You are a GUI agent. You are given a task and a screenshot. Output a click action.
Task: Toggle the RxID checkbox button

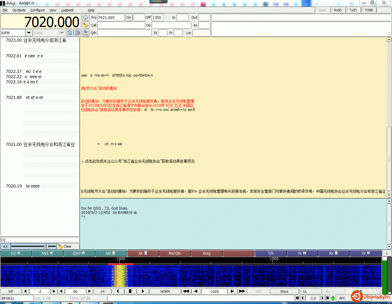click(338, 10)
